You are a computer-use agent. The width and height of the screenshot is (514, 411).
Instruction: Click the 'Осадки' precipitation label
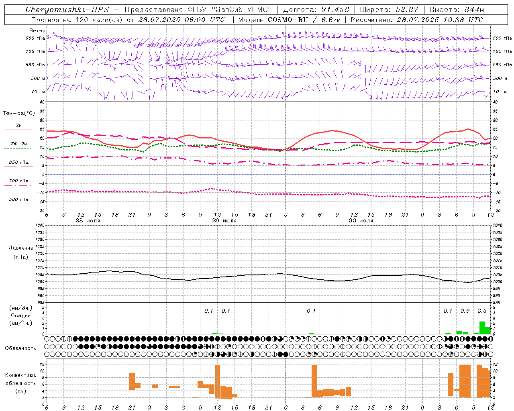pos(21,315)
